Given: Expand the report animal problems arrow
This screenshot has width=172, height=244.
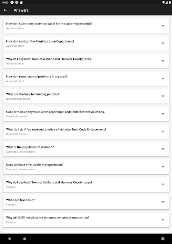Looking at the screenshot, I should coord(163,79).
